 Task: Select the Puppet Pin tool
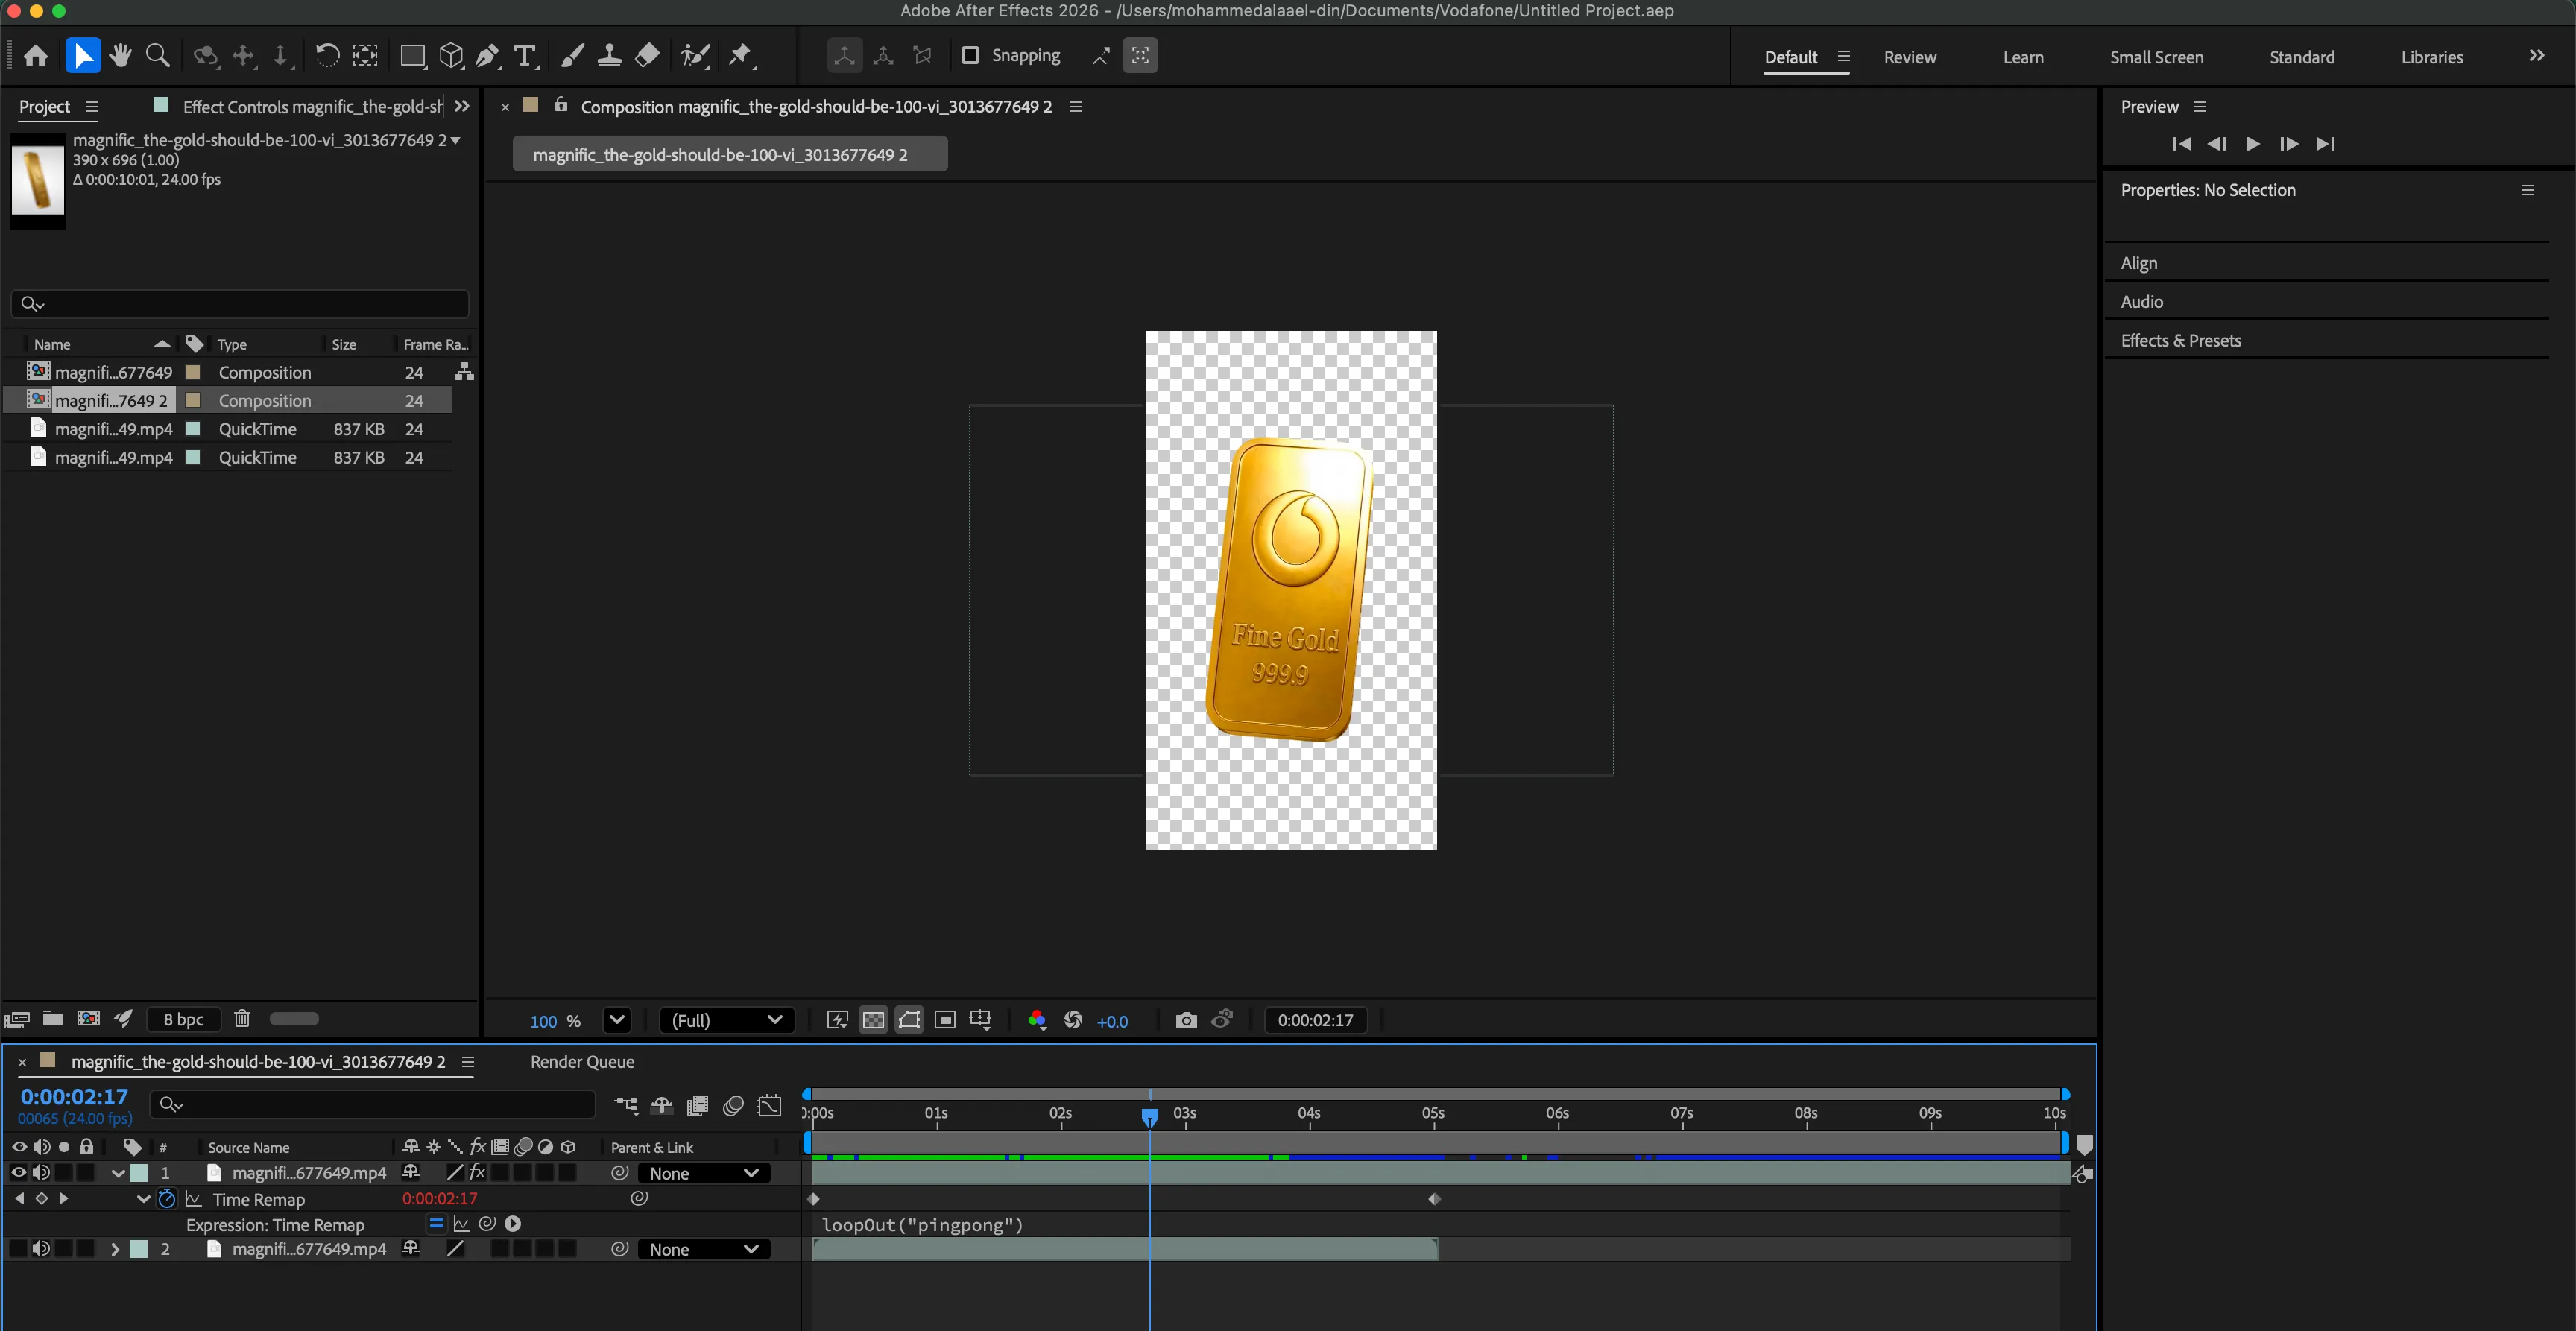pyautogui.click(x=741, y=56)
